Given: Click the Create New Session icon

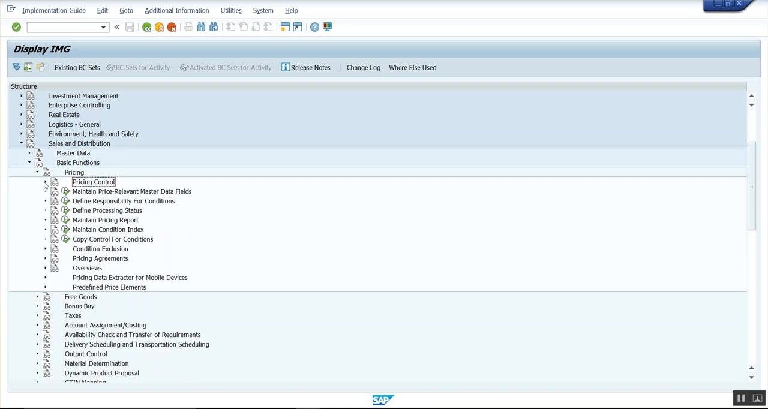Looking at the screenshot, I should coord(285,27).
